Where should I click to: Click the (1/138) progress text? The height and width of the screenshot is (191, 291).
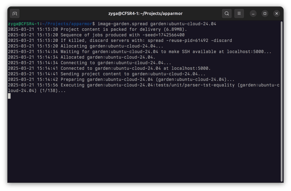click(49, 91)
